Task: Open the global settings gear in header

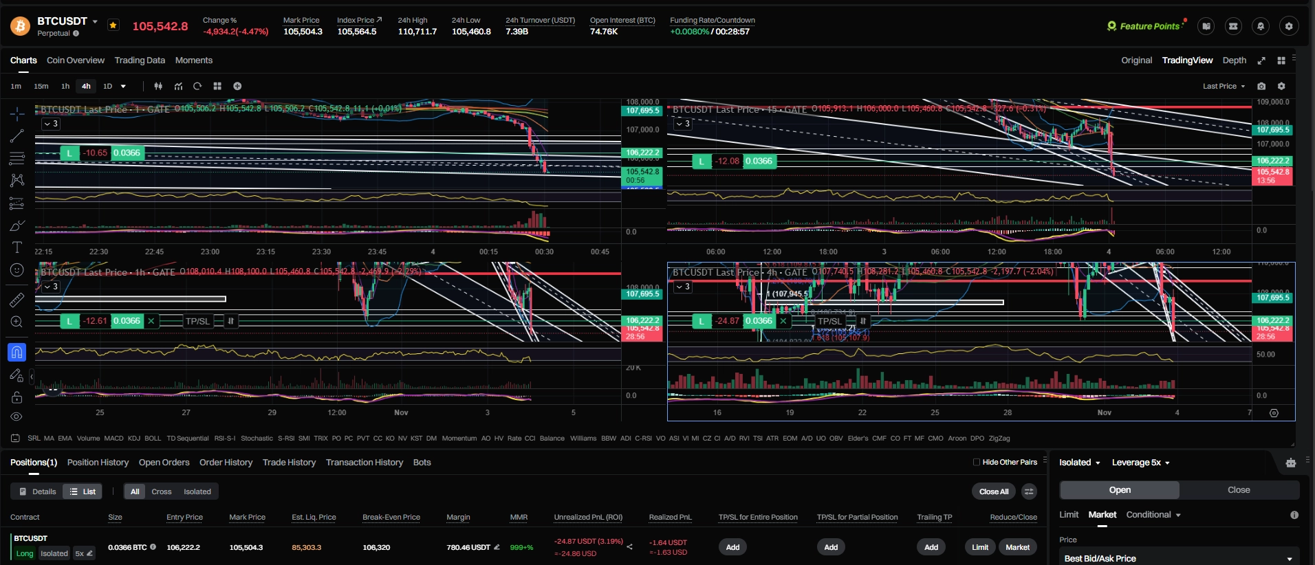Action: [x=1289, y=26]
